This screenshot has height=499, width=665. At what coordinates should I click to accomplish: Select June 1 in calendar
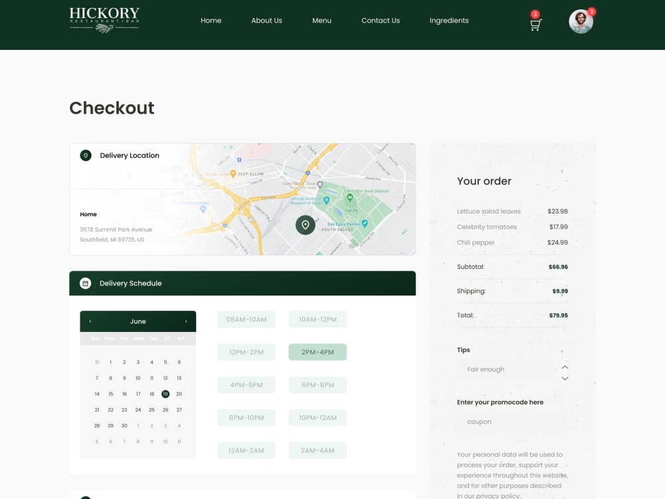(x=110, y=362)
